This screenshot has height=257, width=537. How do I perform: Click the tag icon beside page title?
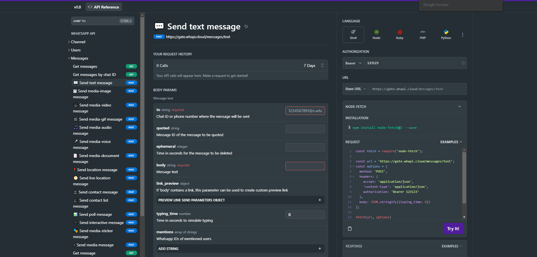pos(246,27)
